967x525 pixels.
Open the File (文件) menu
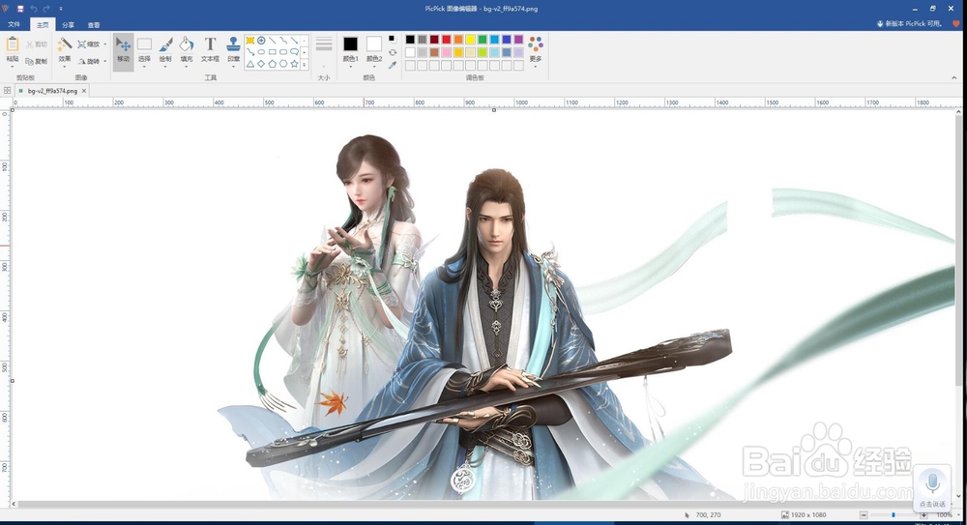[x=14, y=25]
